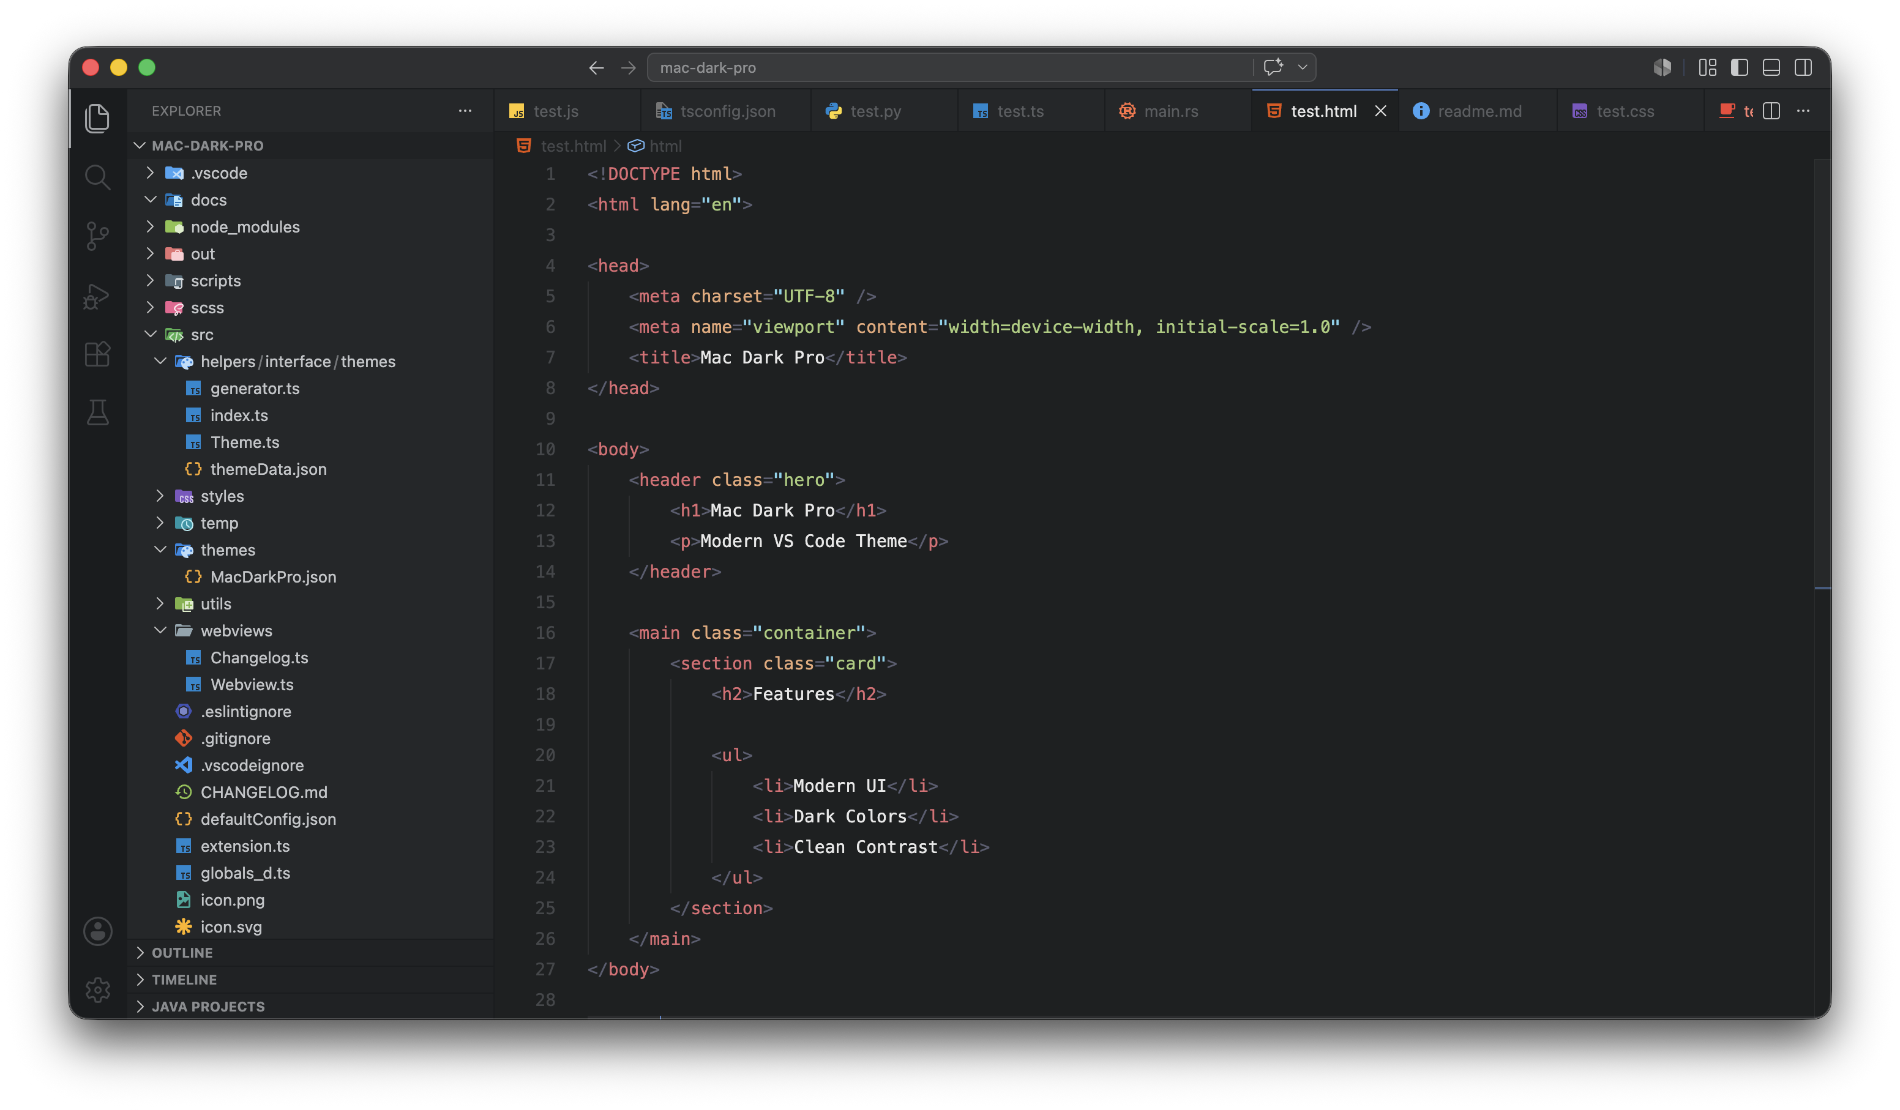The width and height of the screenshot is (1900, 1110).
Task: Switch to the test.py tab
Action: pyautogui.click(x=884, y=111)
